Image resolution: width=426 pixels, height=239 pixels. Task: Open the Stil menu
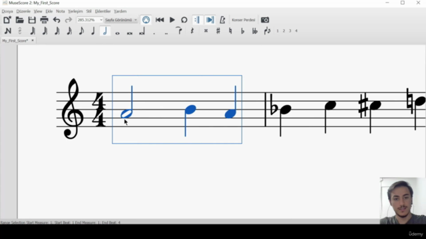89,11
